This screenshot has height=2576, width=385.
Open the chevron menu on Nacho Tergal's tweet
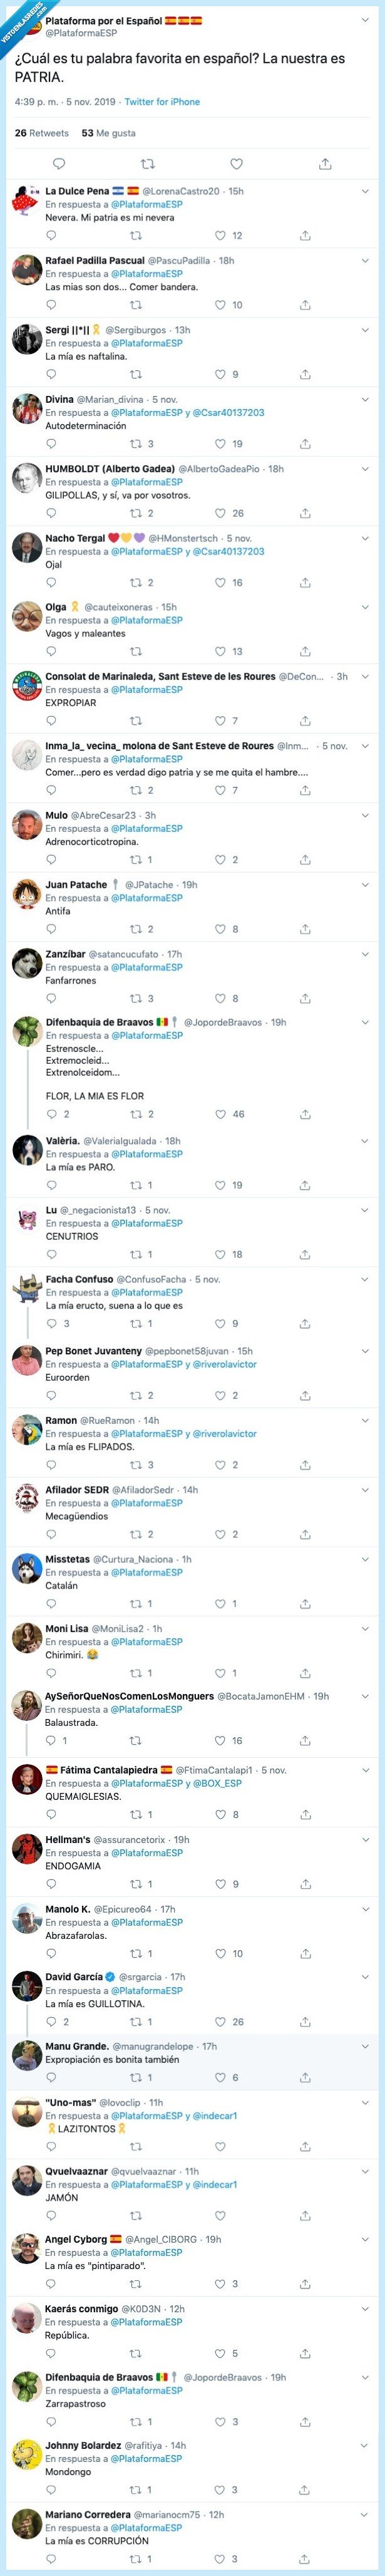(365, 537)
